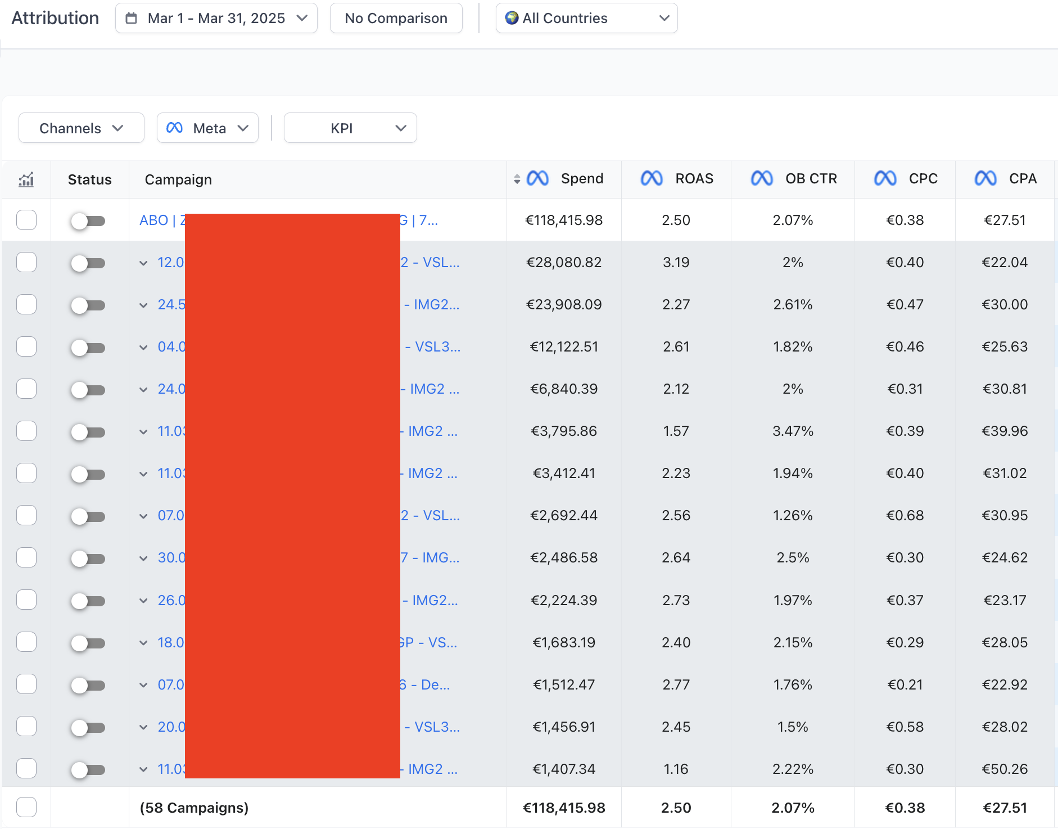Toggle status switch for the ABO campaign row
Screen dimensions: 1058x829
(x=88, y=221)
